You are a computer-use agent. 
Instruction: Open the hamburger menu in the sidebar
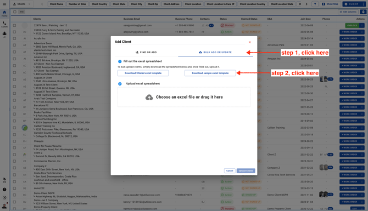(4, 4)
